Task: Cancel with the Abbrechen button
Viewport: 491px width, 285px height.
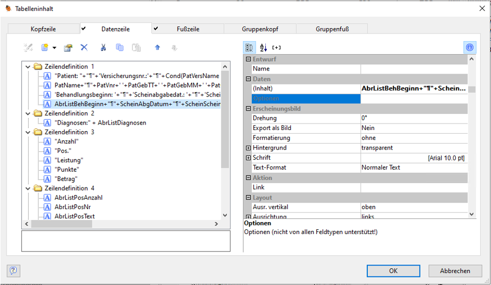Action: tap(455, 271)
